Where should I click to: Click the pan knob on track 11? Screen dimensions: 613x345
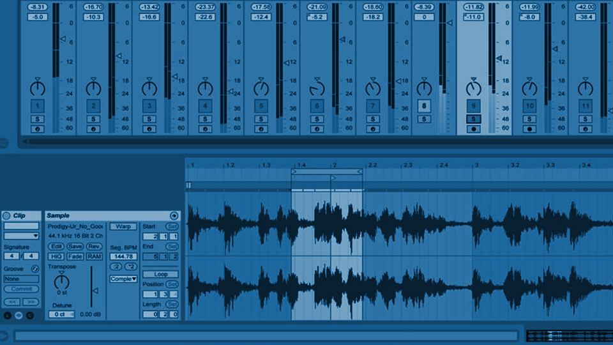(x=586, y=88)
